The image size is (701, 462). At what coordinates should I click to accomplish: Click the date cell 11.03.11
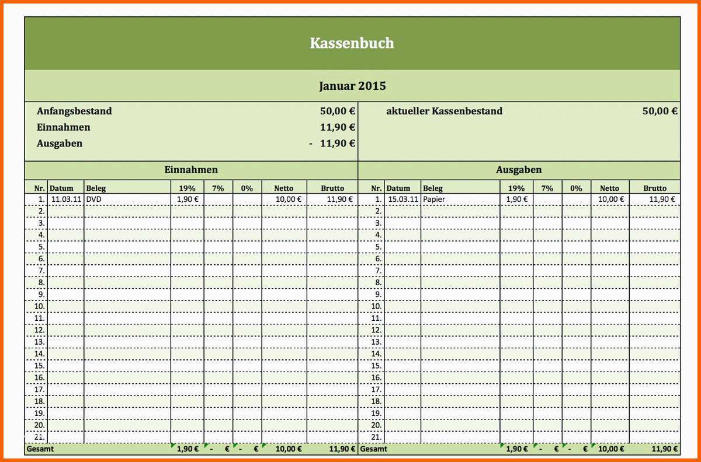[x=65, y=199]
